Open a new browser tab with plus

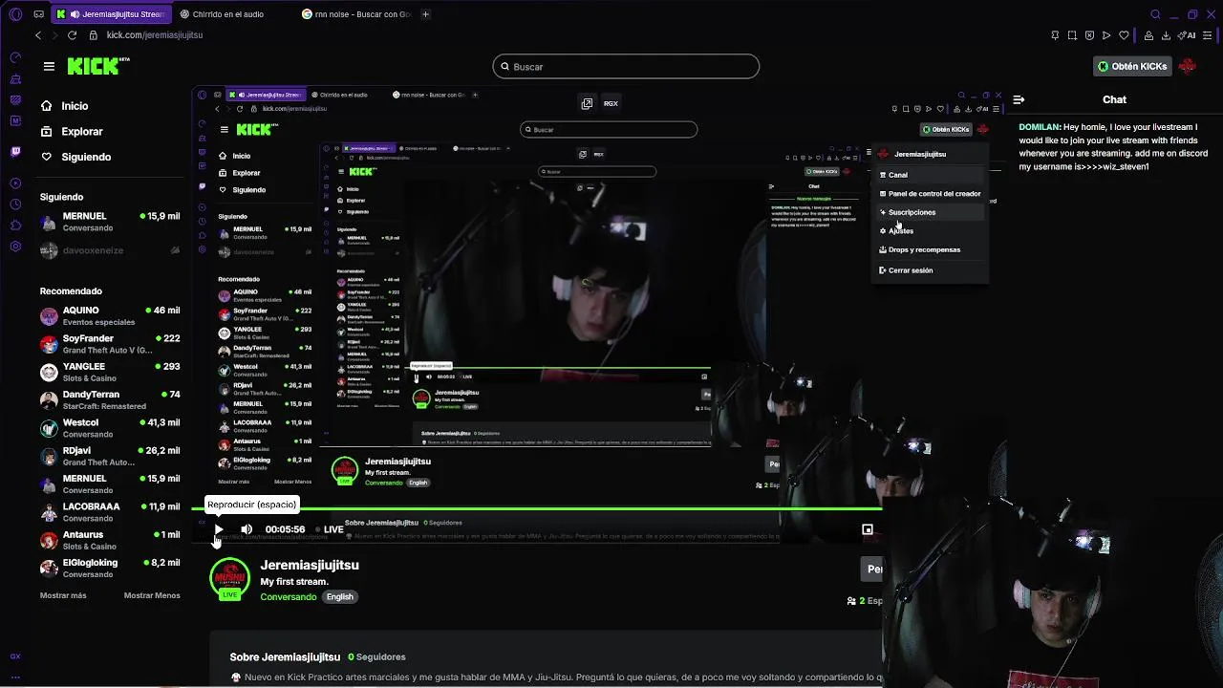pyautogui.click(x=425, y=14)
